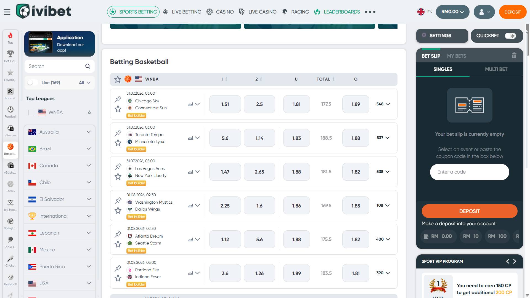Bet on Minnesota Lynx at 1.14
Image resolution: width=530 pixels, height=298 pixels.
coord(259,138)
